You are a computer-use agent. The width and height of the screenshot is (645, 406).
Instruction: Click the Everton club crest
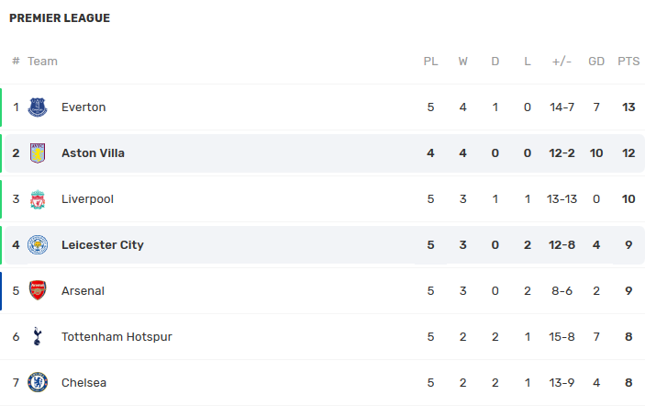click(x=38, y=107)
